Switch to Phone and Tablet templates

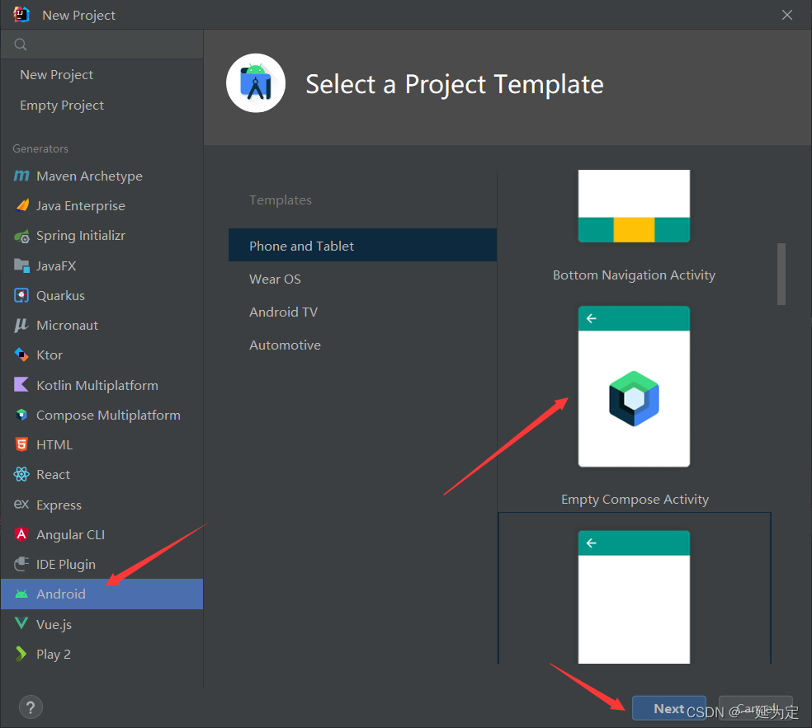click(302, 246)
